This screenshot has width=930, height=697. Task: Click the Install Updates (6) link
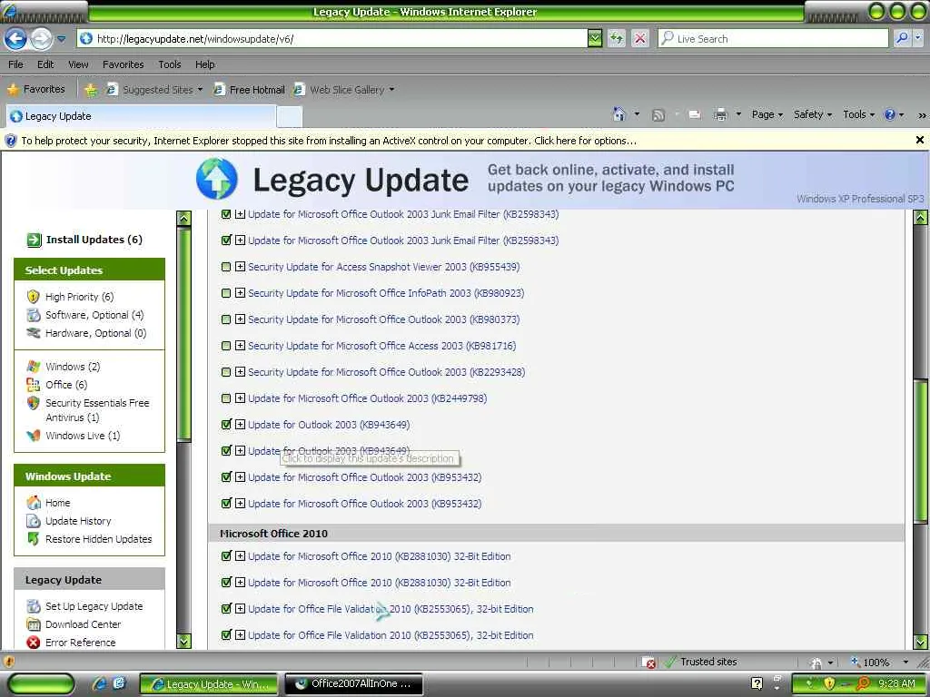[94, 240]
